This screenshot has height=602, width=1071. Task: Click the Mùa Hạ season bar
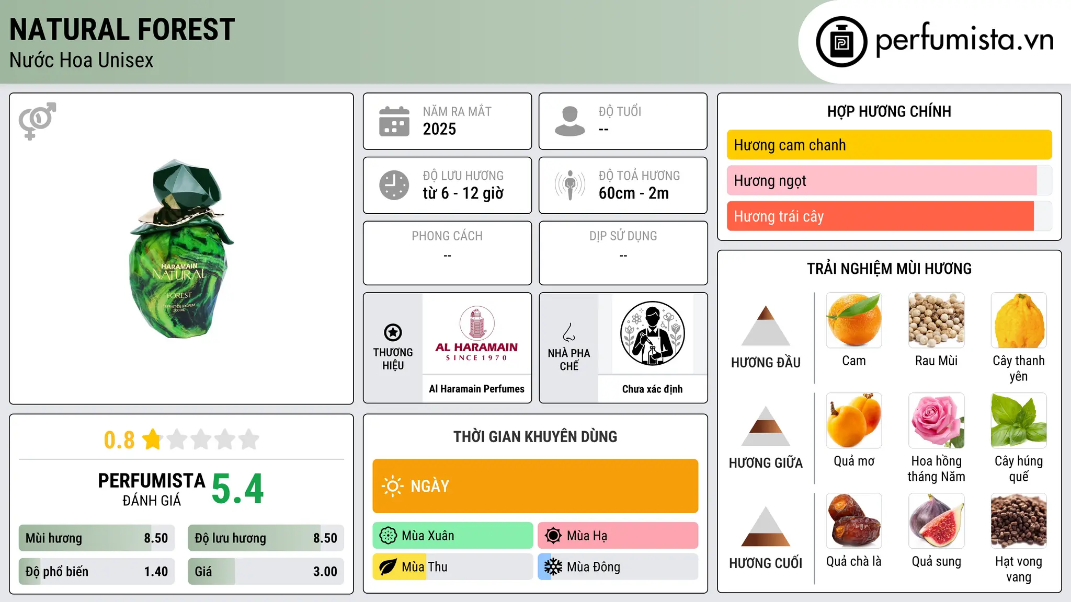618,536
